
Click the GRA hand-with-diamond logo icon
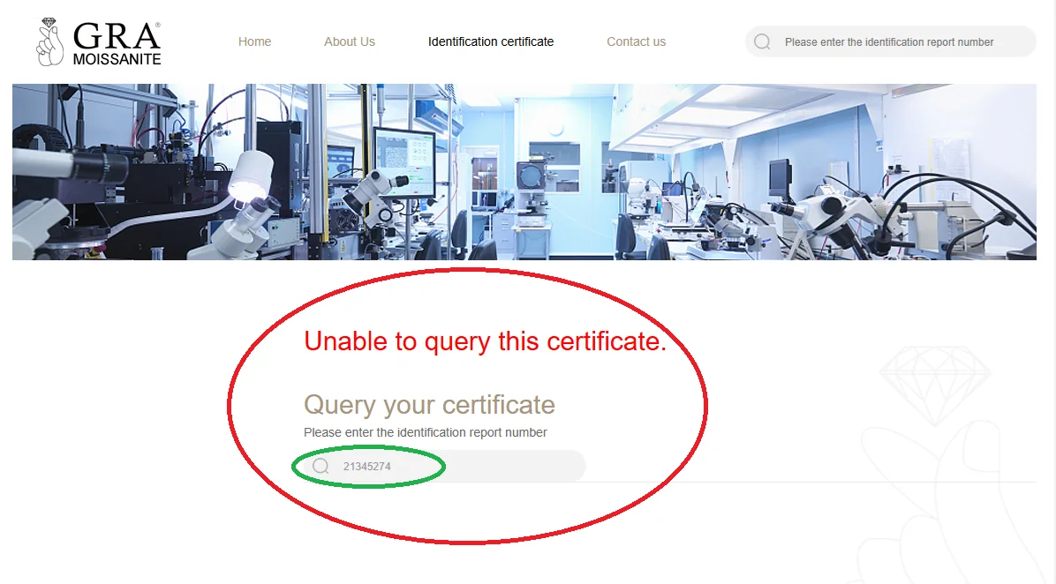[x=49, y=41]
